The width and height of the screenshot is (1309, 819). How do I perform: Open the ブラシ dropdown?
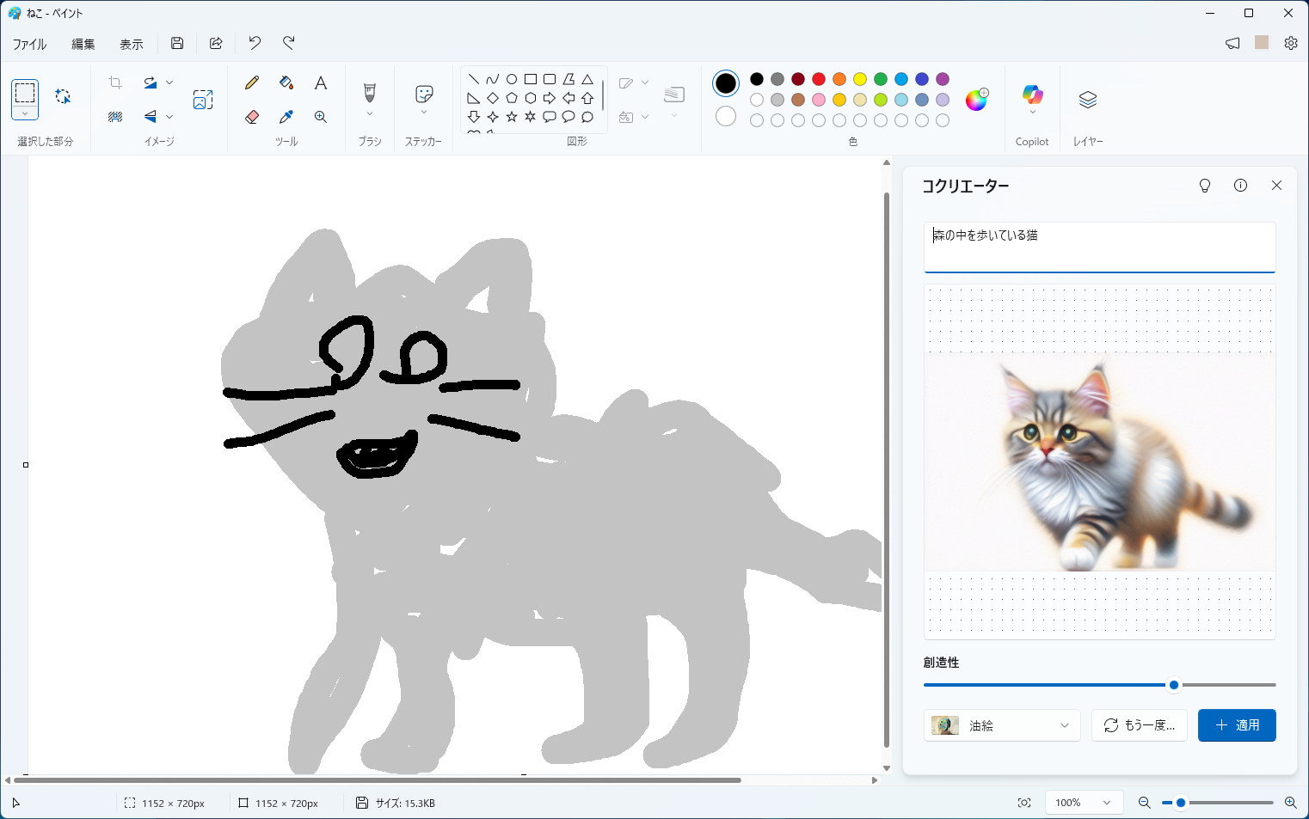click(x=369, y=113)
